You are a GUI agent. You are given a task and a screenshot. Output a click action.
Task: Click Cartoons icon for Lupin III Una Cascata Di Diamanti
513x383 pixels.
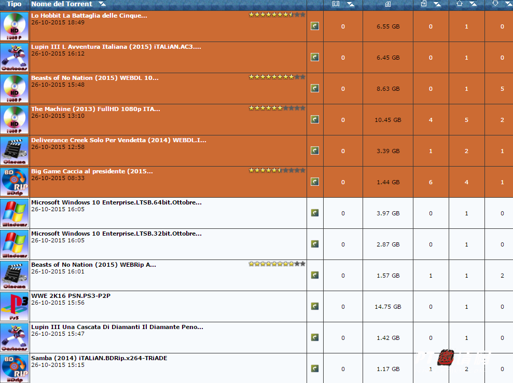click(x=15, y=337)
